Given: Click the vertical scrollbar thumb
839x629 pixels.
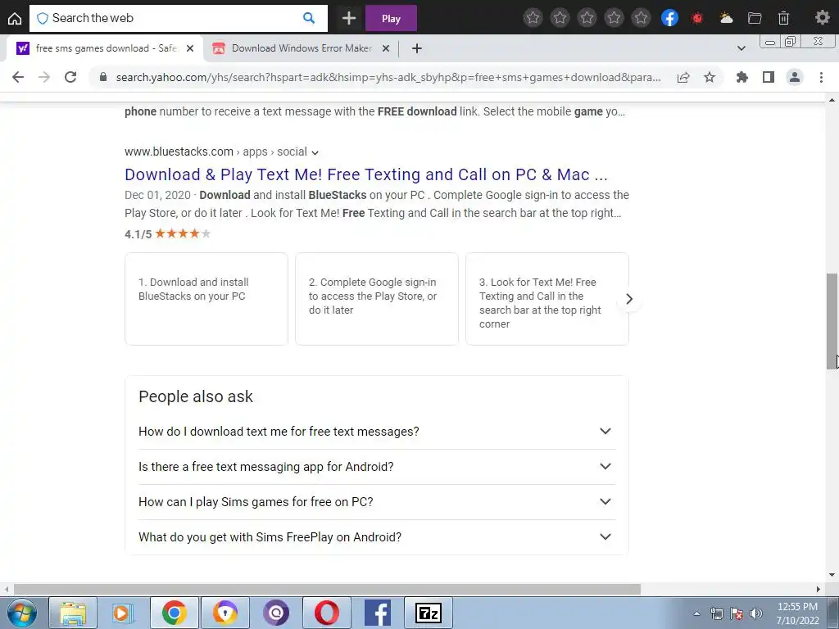Looking at the screenshot, I should pyautogui.click(x=832, y=321).
